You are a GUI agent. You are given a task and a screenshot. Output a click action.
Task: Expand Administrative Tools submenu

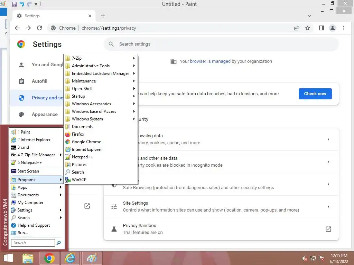101,66
